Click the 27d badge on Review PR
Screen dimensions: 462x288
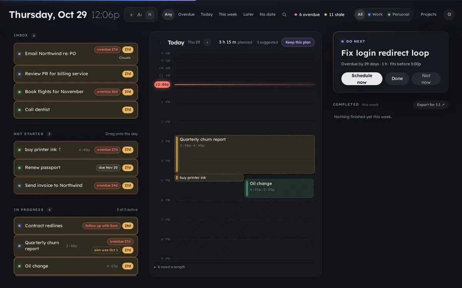click(128, 74)
